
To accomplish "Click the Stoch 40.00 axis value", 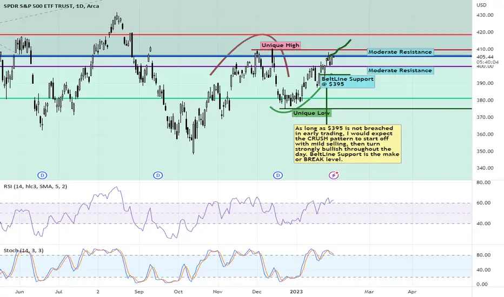I will 484,269.
